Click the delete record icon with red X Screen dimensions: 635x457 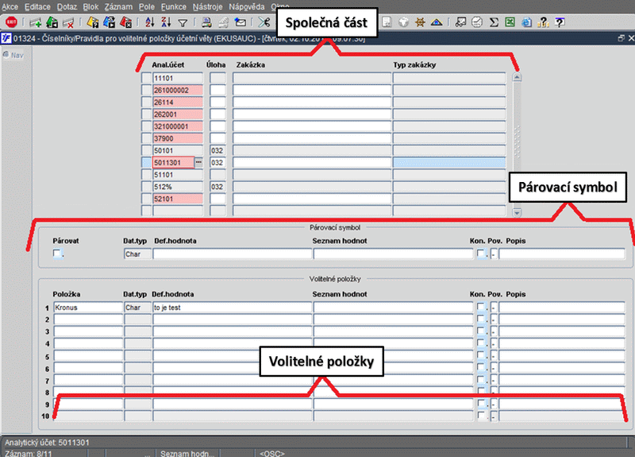pos(68,22)
